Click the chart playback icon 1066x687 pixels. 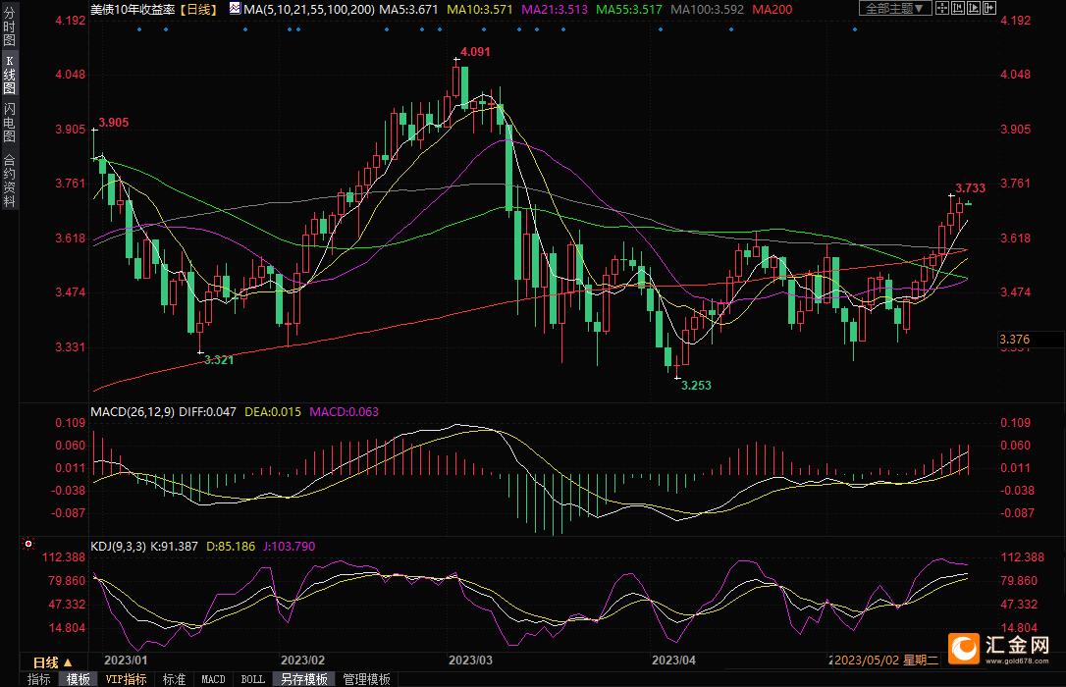pyautogui.click(x=974, y=8)
